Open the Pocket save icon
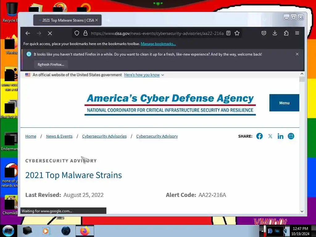The image size is (316, 237). (x=264, y=33)
